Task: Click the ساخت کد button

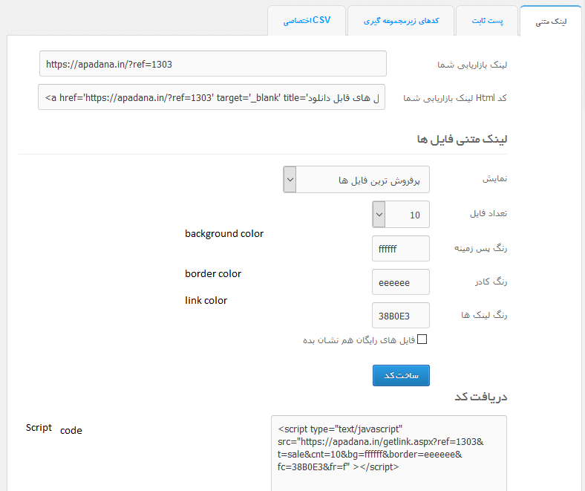Action: 401,375
